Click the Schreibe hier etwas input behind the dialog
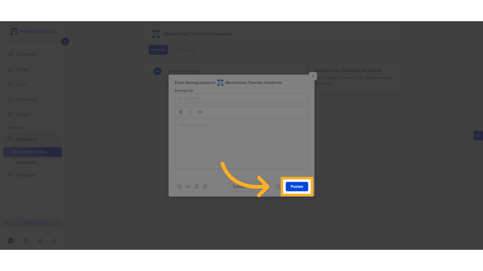The height and width of the screenshot is (271, 483). (232, 71)
